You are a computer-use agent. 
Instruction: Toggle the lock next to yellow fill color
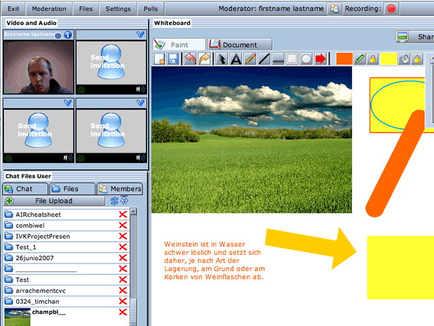point(418,59)
